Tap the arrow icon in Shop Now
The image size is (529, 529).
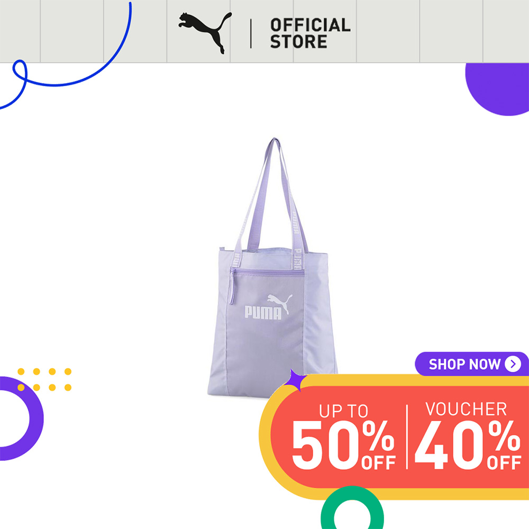click(513, 364)
